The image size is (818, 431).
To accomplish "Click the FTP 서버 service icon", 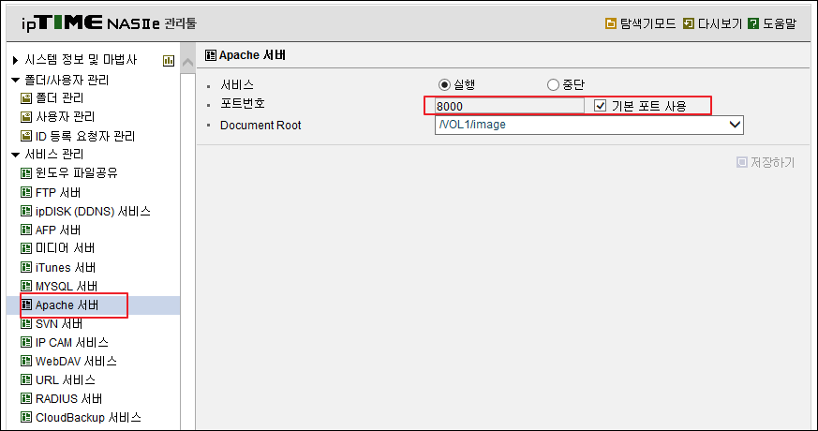I will coord(26,192).
